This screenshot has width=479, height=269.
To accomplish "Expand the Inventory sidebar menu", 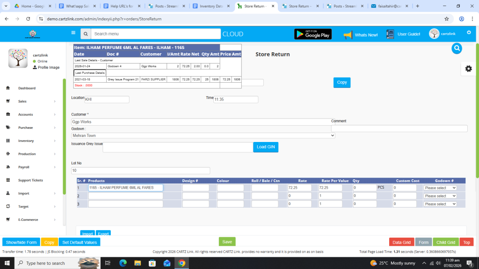I will pyautogui.click(x=30, y=141).
